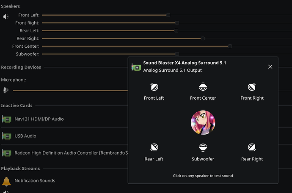Test the Front Right speaker
The width and height of the screenshot is (292, 193).
pos(252,87)
